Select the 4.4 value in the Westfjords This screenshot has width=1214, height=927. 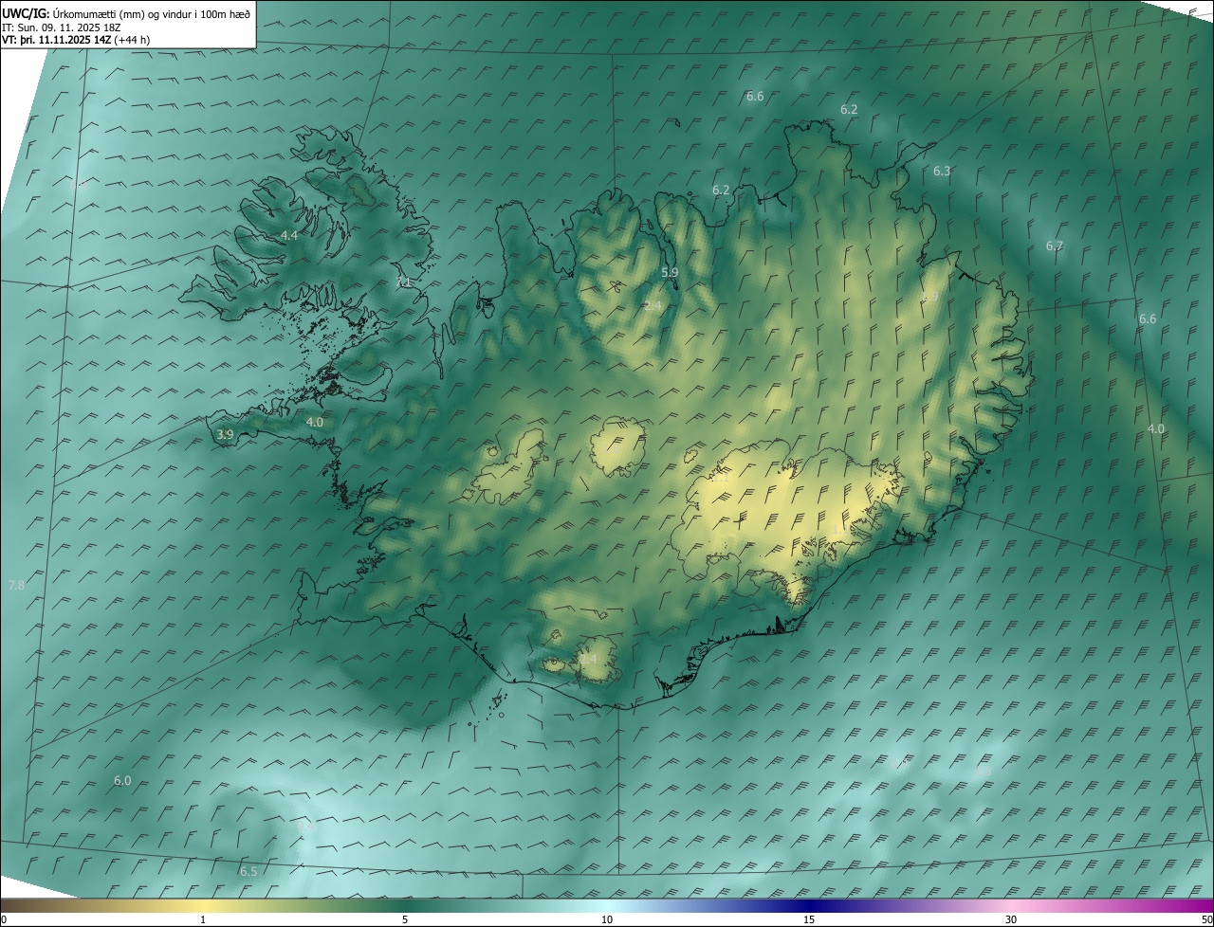(x=289, y=235)
